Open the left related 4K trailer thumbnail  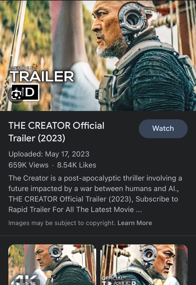click(x=52, y=265)
